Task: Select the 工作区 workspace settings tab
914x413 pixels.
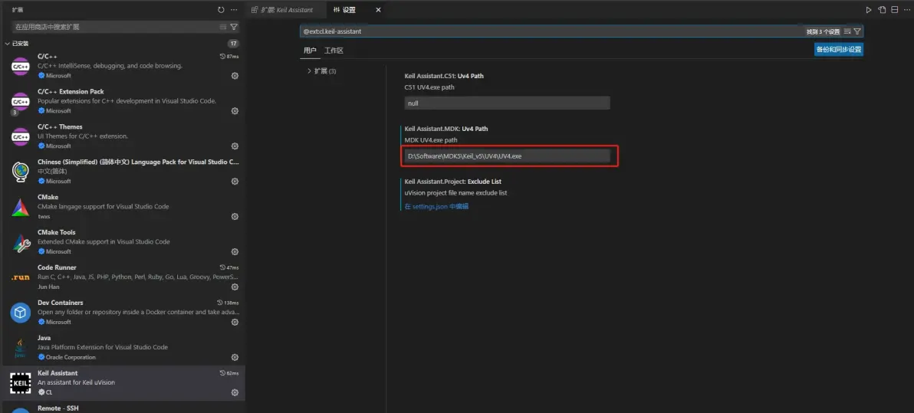Action: (334, 51)
